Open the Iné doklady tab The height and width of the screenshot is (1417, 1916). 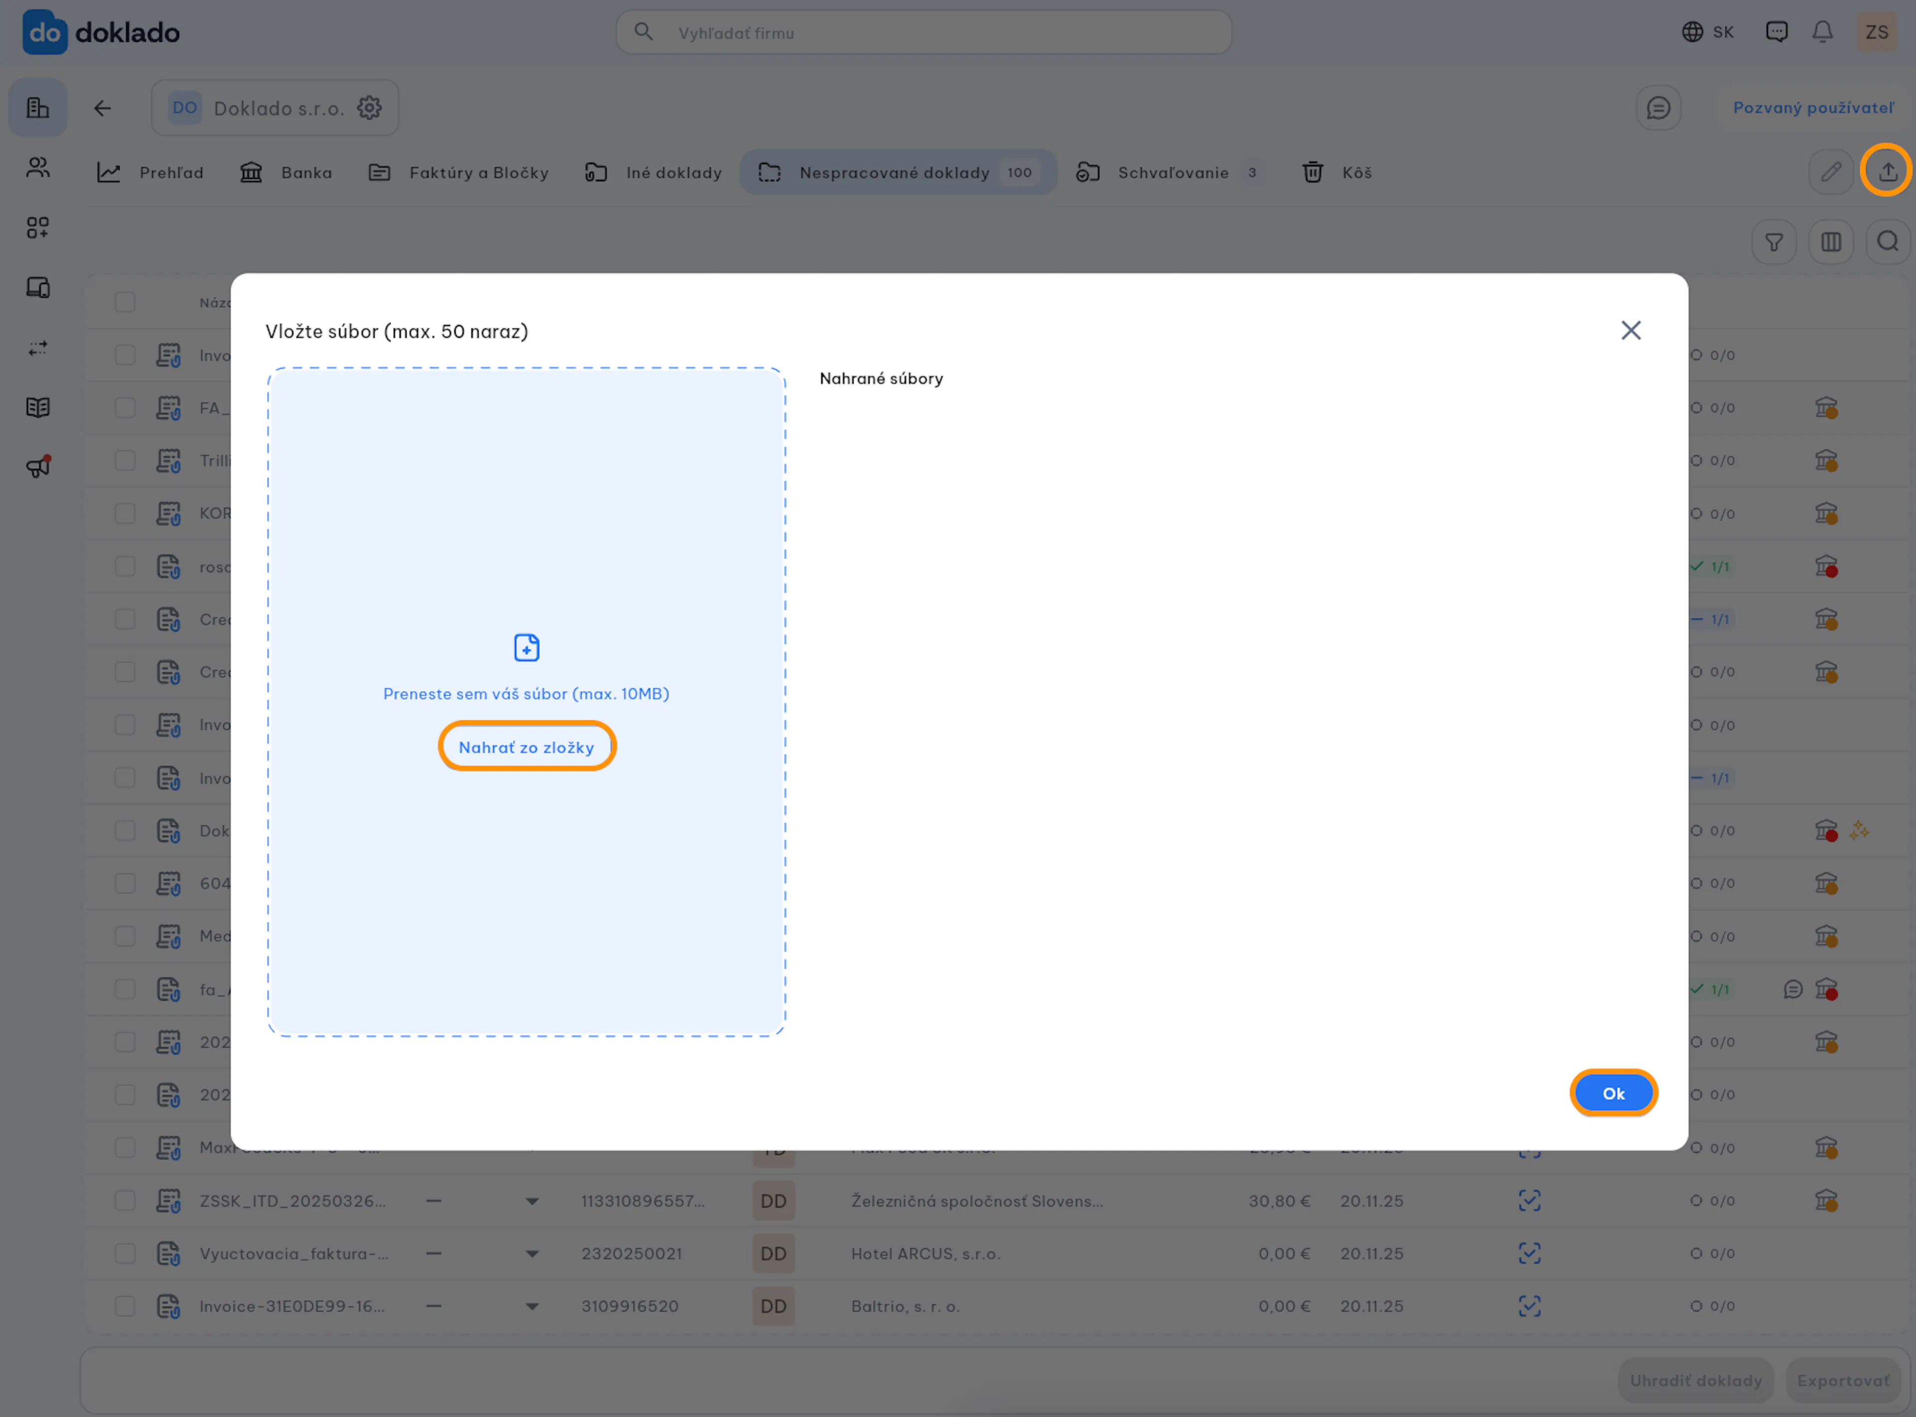(x=653, y=173)
